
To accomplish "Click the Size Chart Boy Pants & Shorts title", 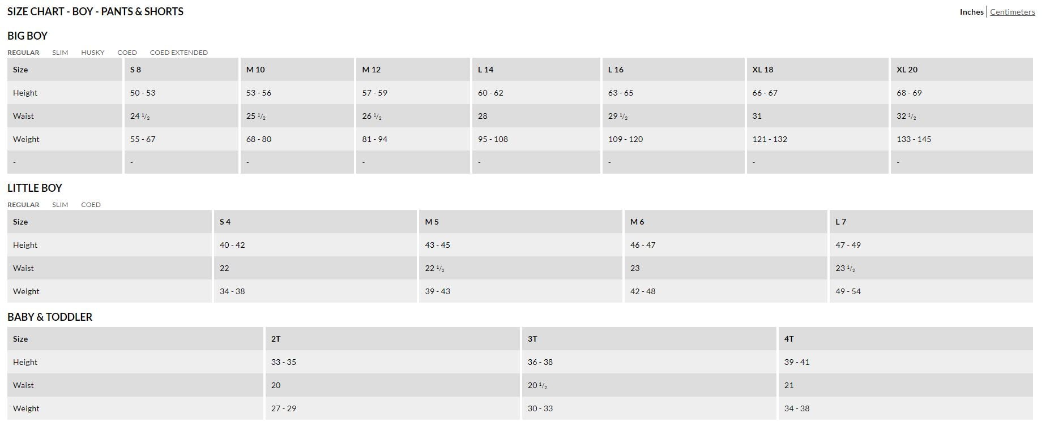I will click(x=95, y=11).
